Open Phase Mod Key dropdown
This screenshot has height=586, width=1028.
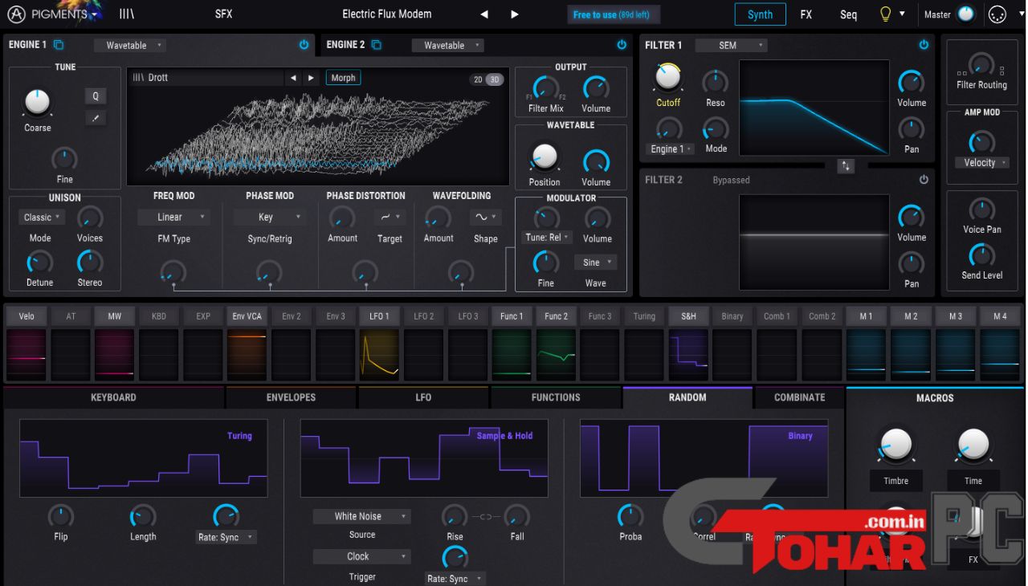point(270,218)
